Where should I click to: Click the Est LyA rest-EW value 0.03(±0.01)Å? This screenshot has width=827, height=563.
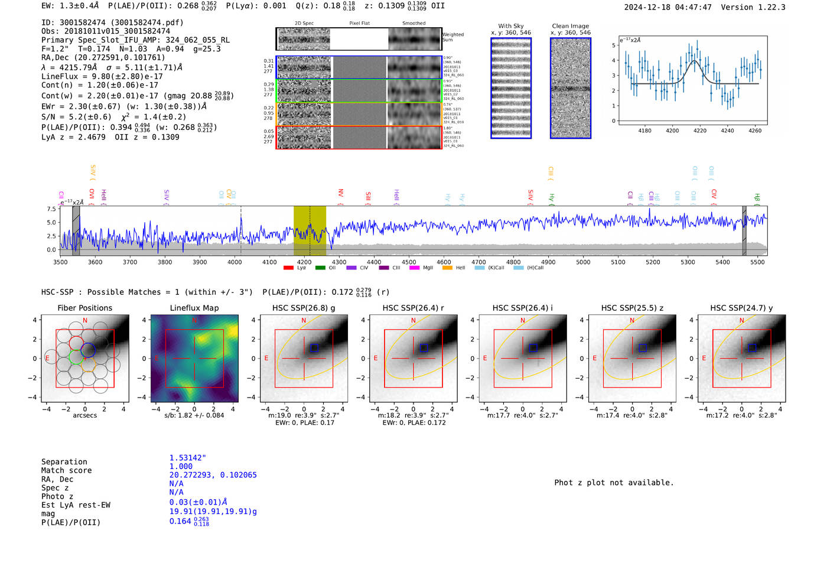tap(198, 502)
